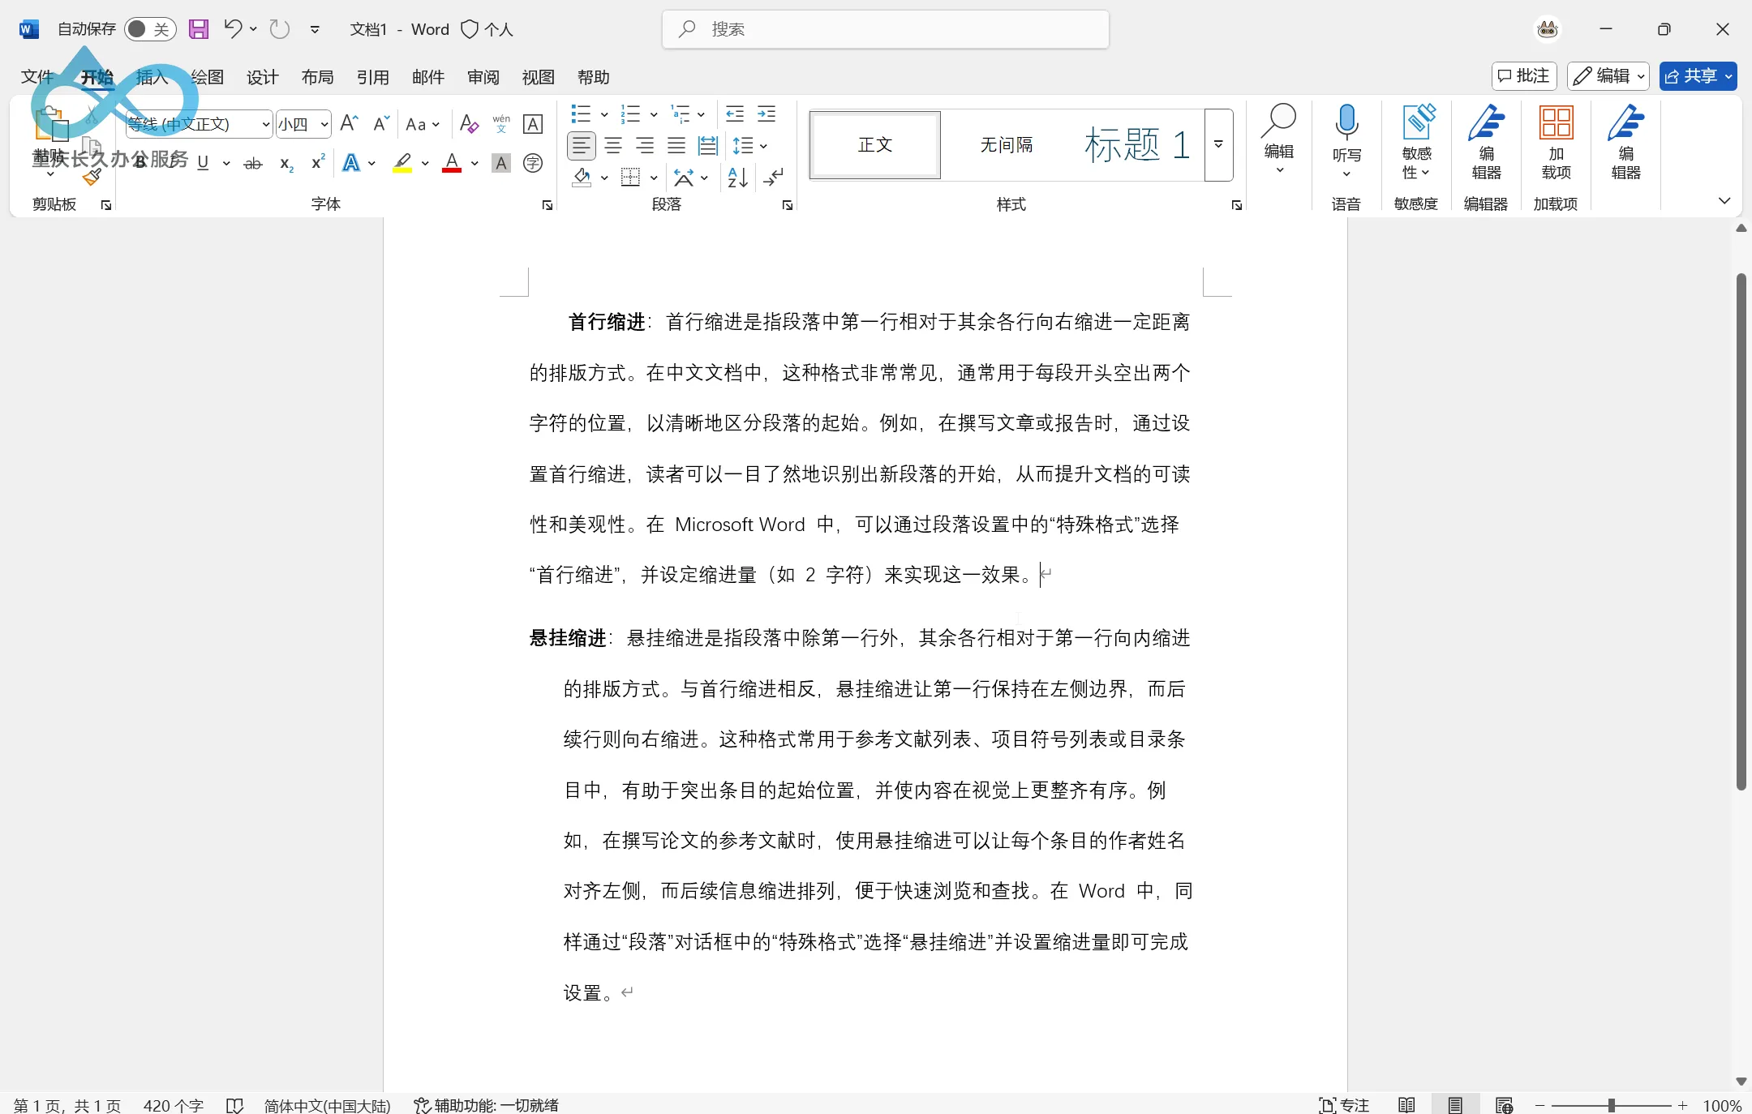Click the Redo icon
The height and width of the screenshot is (1114, 1752).
pos(280,29)
